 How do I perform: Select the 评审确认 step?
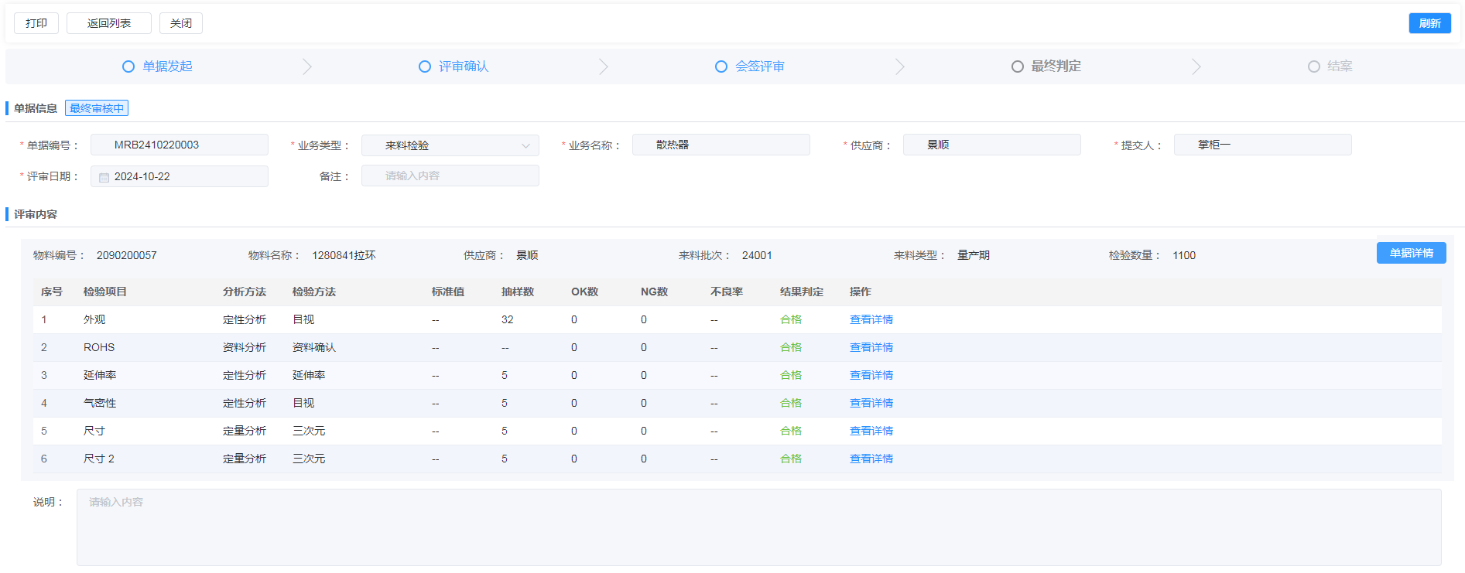[x=464, y=67]
